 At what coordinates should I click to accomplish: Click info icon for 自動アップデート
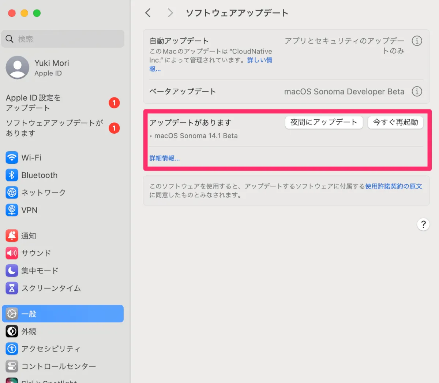(417, 41)
